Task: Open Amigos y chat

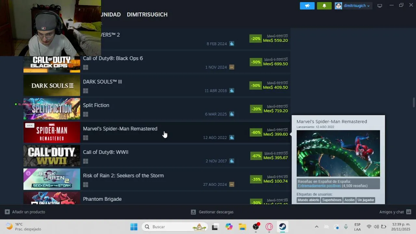Action: [x=395, y=212]
